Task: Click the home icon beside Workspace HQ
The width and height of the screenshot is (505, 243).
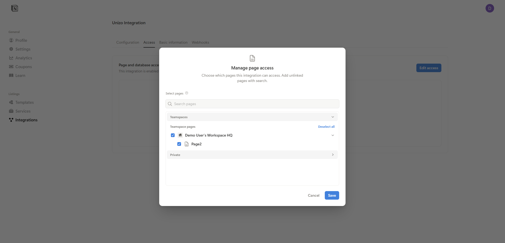Action: coord(180,135)
